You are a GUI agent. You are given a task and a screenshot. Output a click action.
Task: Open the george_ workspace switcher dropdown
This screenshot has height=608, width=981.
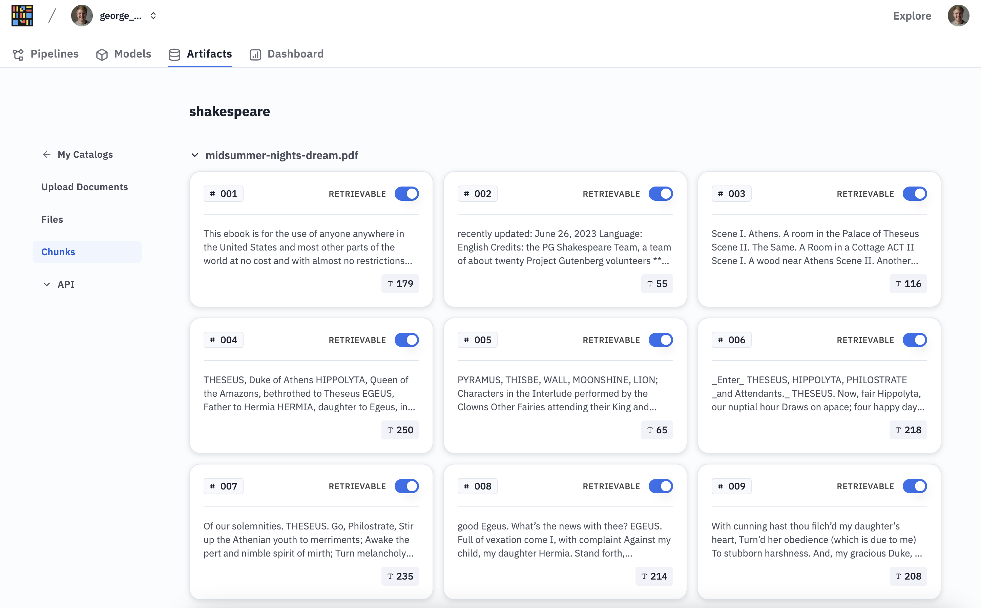pos(153,16)
